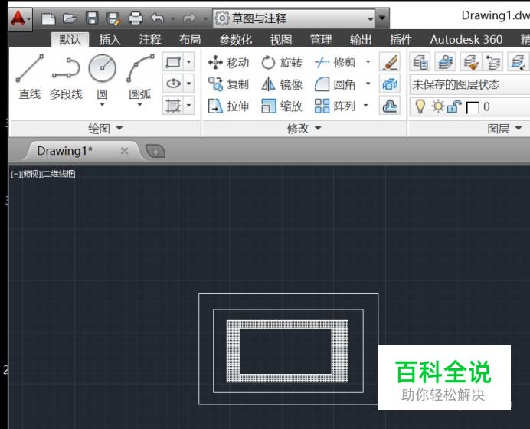Select the Rectangle tool icon
Image resolution: width=530 pixels, height=429 pixels.
pos(173,62)
